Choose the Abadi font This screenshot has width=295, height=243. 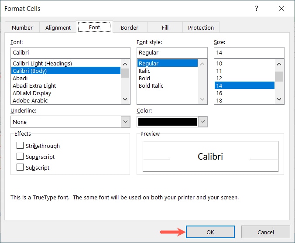point(66,78)
